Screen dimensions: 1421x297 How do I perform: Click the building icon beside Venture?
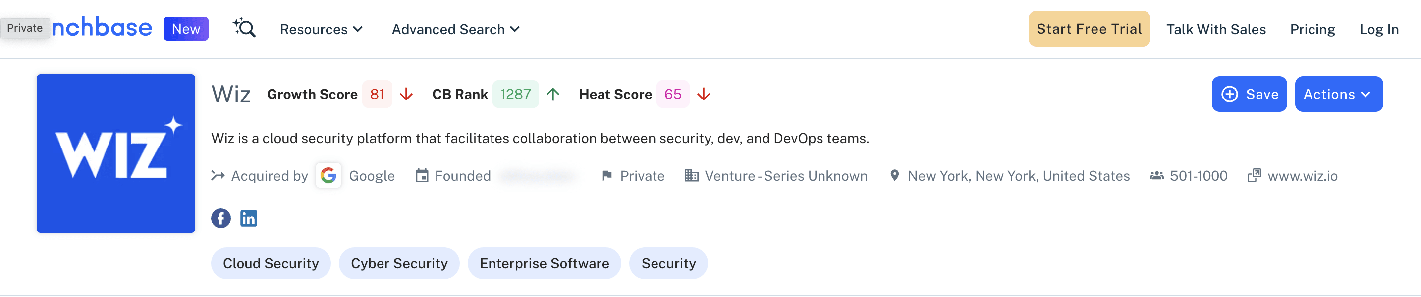click(691, 175)
